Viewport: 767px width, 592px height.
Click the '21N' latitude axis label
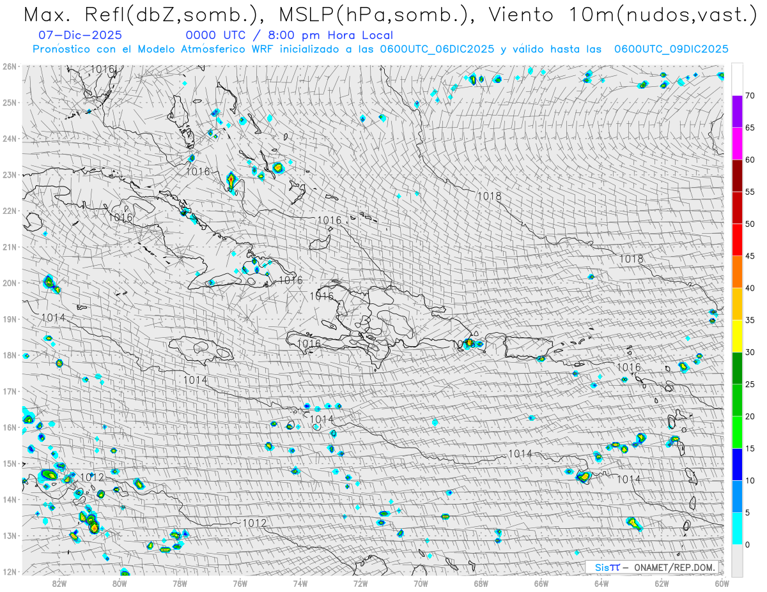pos(10,247)
